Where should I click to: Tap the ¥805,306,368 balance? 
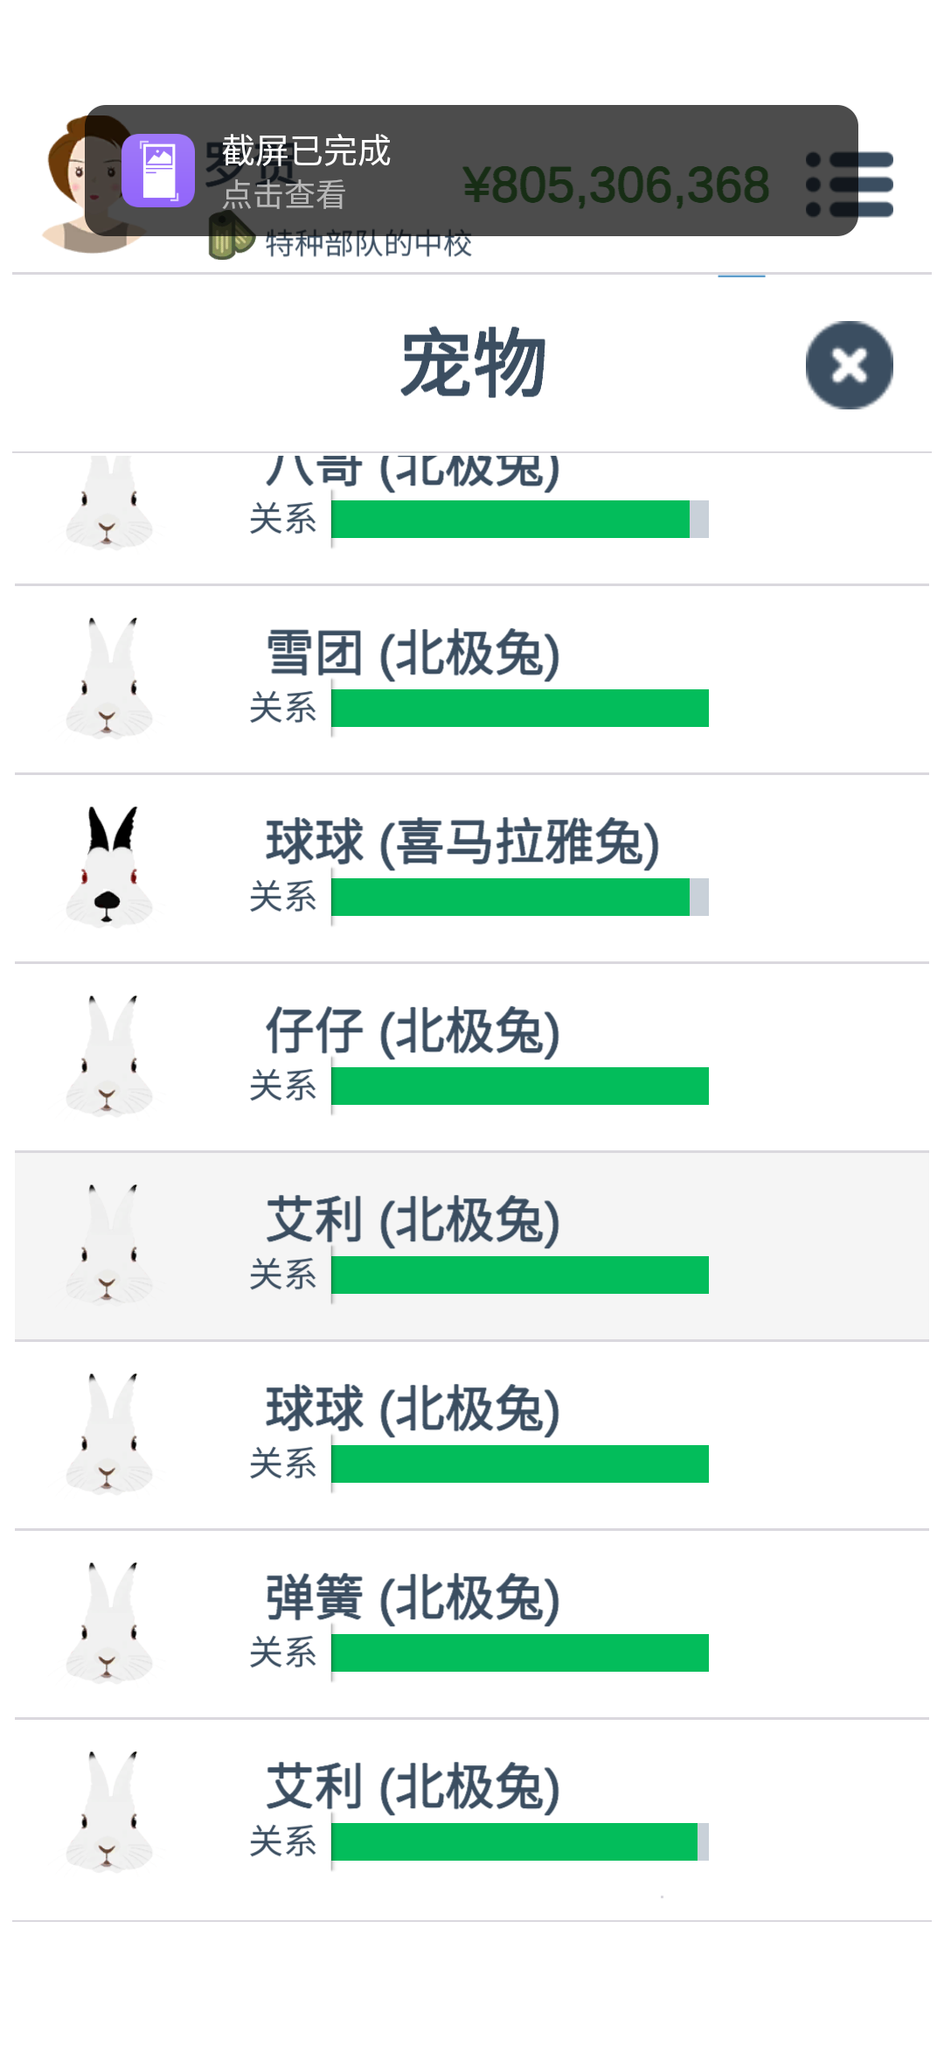pyautogui.click(x=616, y=185)
